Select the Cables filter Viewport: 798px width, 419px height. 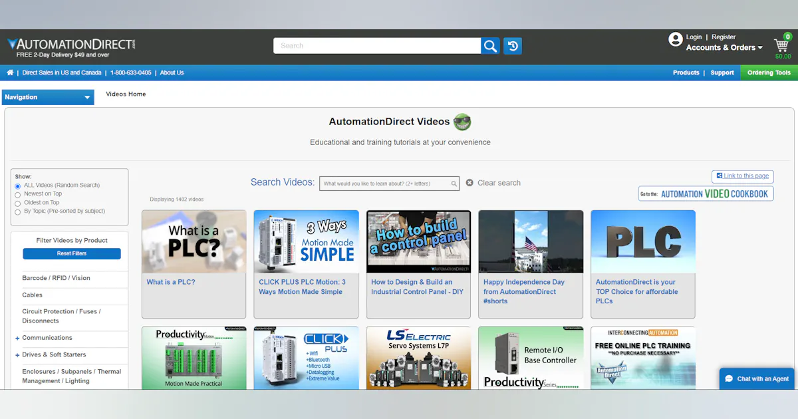point(32,295)
